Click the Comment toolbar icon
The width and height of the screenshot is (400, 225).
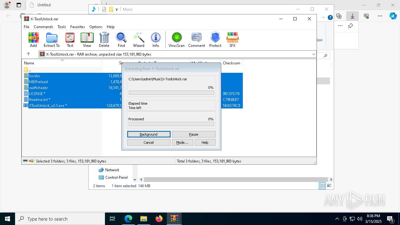tap(197, 40)
